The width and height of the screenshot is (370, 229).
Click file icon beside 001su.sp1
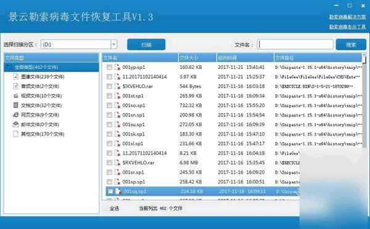pos(117,124)
